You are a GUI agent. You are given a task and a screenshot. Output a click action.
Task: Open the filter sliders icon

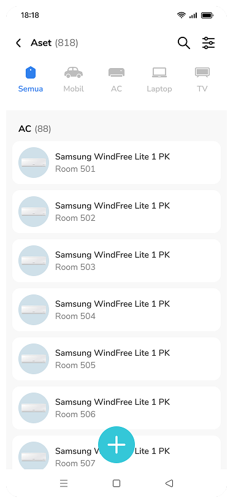coord(208,43)
